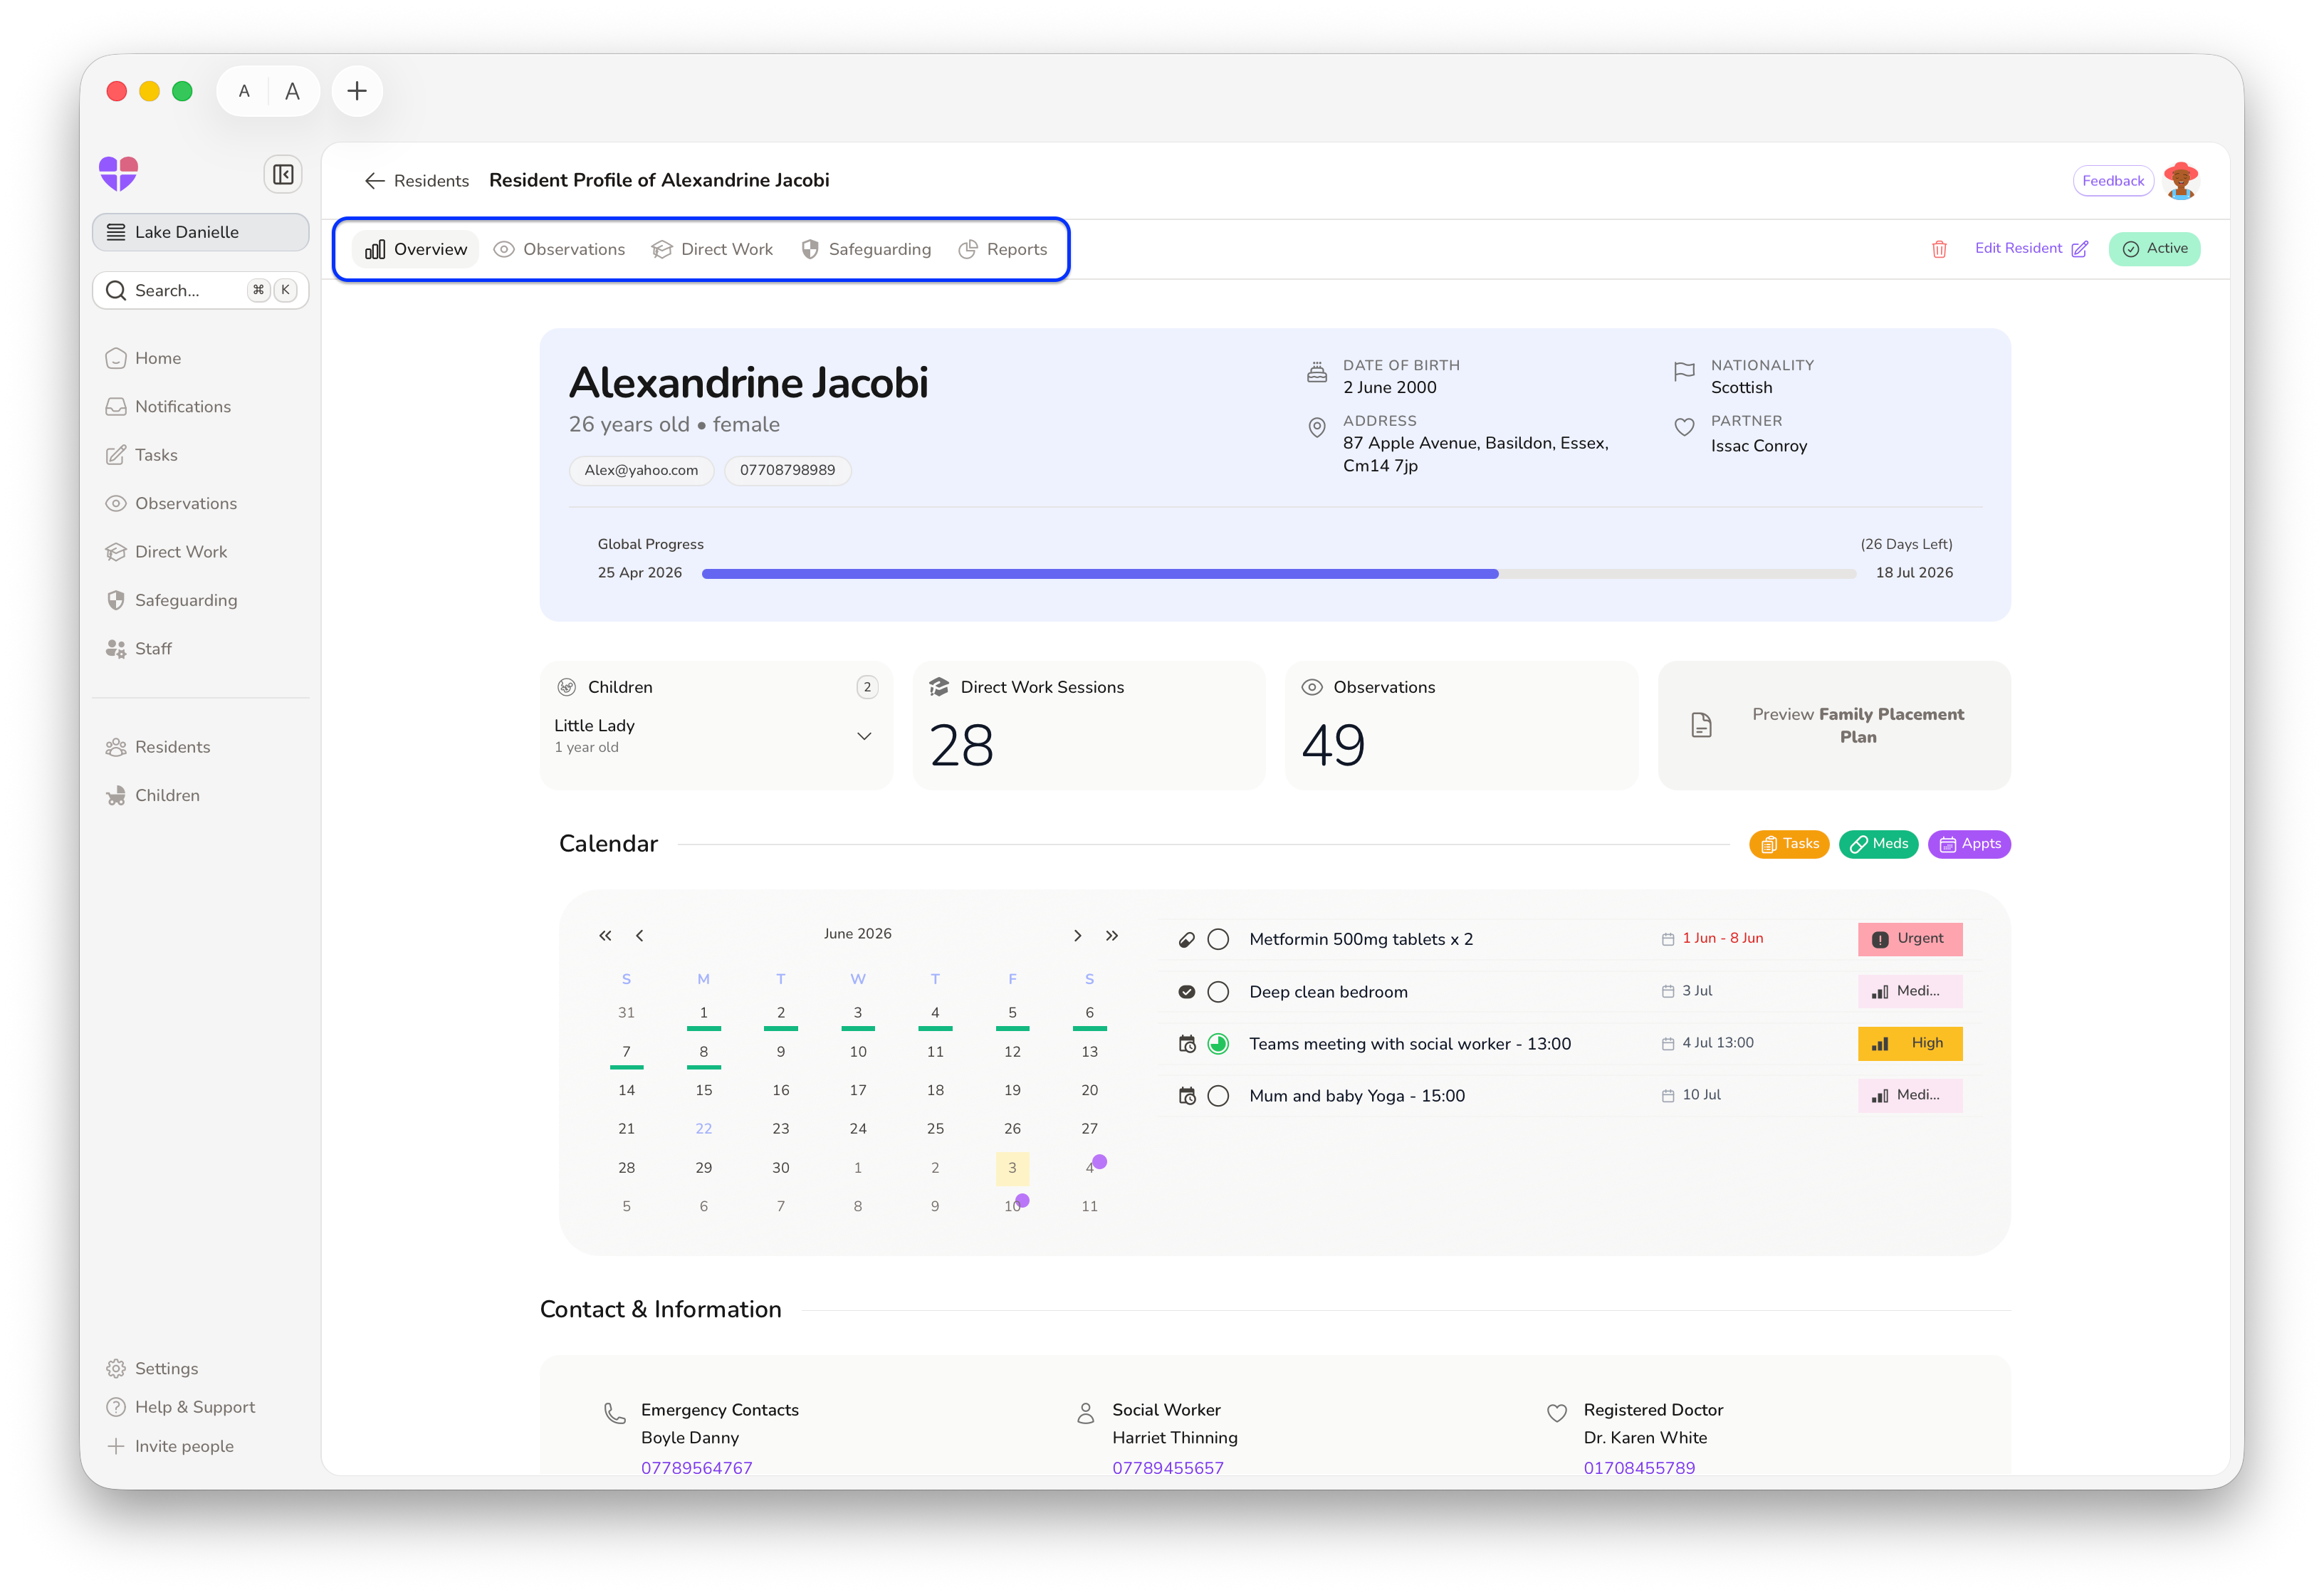The width and height of the screenshot is (2324, 1595).
Task: Mark Metformin 500mg tablets as complete
Action: [1218, 939]
